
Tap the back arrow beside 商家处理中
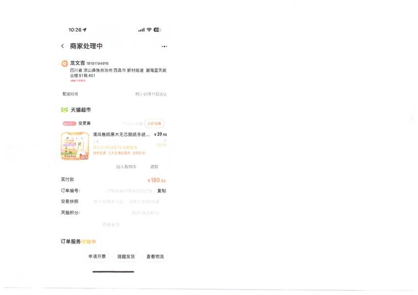click(x=62, y=46)
